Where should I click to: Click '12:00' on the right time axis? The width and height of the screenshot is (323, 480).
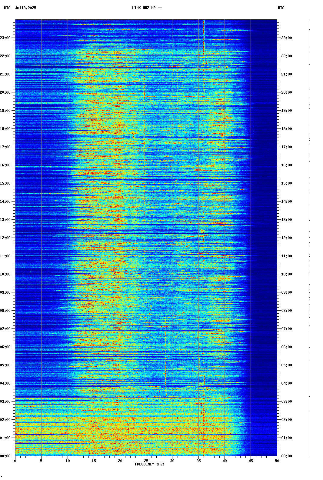pyautogui.click(x=287, y=238)
